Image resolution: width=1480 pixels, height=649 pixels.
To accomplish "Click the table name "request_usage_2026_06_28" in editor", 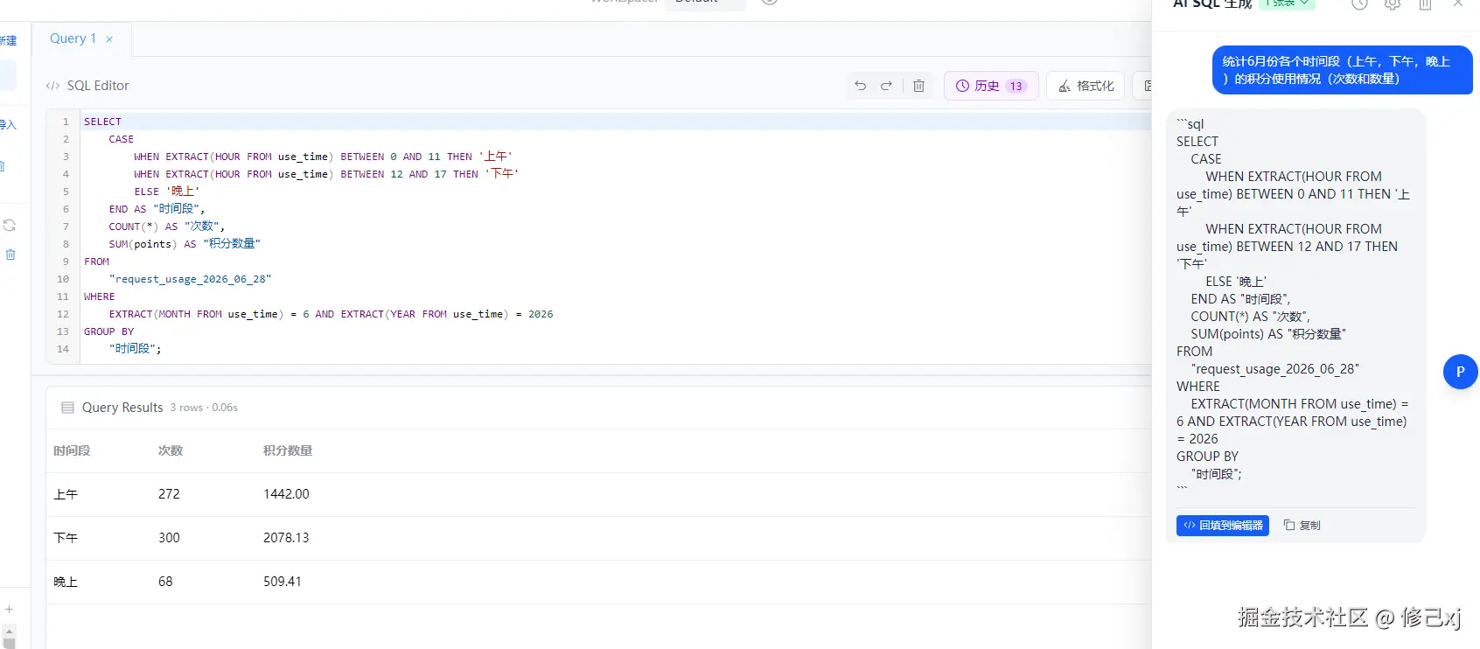I will click(190, 279).
